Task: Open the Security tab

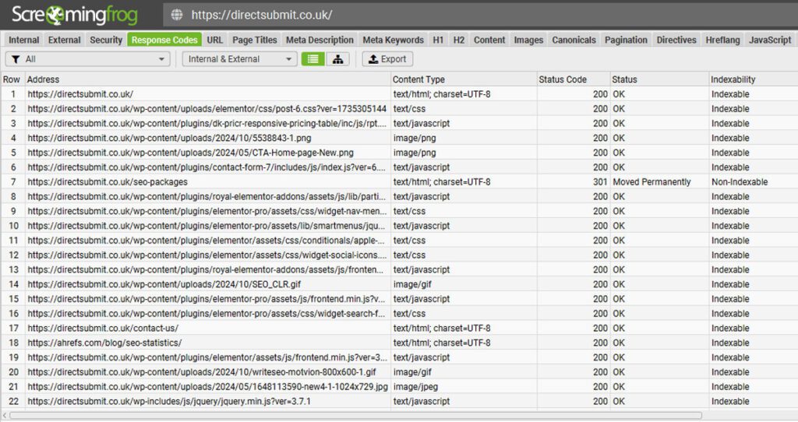Action: tap(106, 40)
